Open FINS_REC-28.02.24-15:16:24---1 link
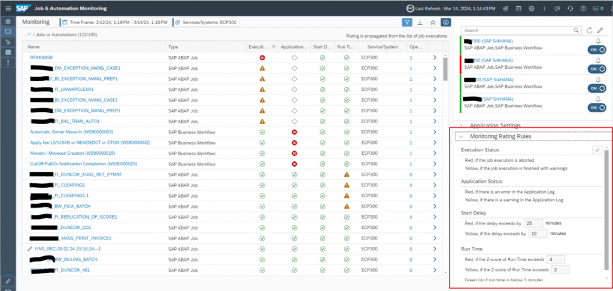Viewport: 613px width, 291px height. 68,249
